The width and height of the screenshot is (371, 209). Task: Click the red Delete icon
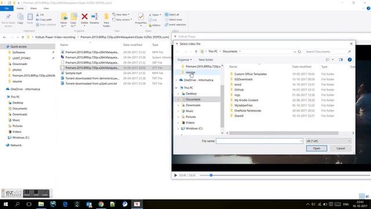pyautogui.click(x=85, y=17)
